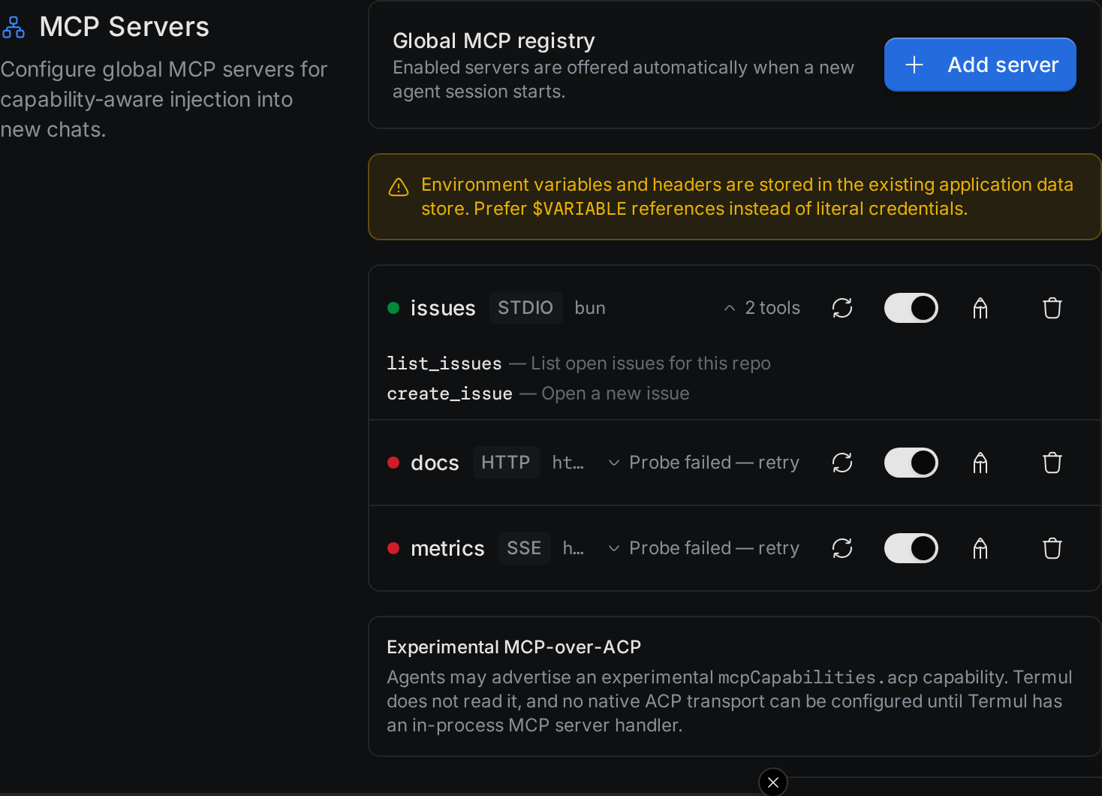This screenshot has height=796, width=1102.
Task: Click the "STDIO" transport badge
Action: (x=525, y=308)
